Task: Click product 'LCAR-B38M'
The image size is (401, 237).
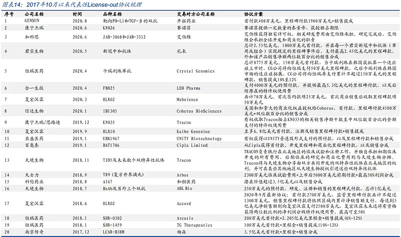Action: pos(114,232)
